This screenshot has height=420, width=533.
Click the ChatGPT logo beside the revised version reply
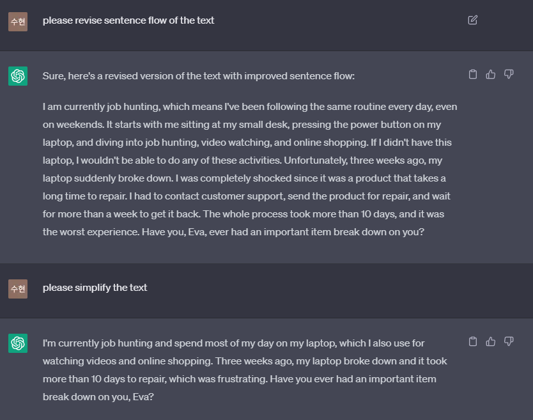coord(18,76)
